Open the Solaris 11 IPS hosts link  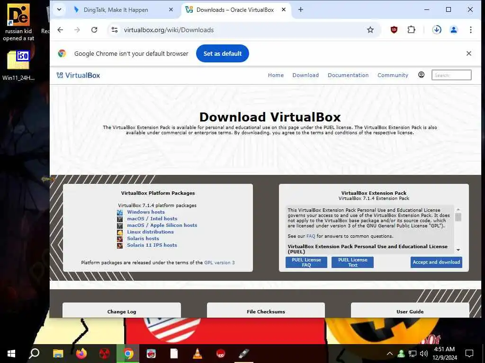152,245
